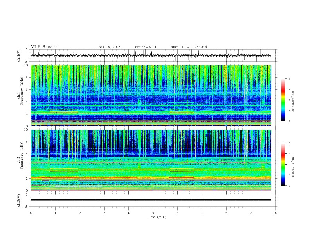
Task: Click the "-3" value on ch.1 colorbar
Action: click(x=288, y=78)
